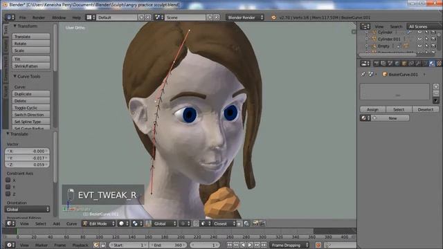Delete the Default screen layout
This screenshot has width=443, height=249.
pyautogui.click(x=147, y=17)
